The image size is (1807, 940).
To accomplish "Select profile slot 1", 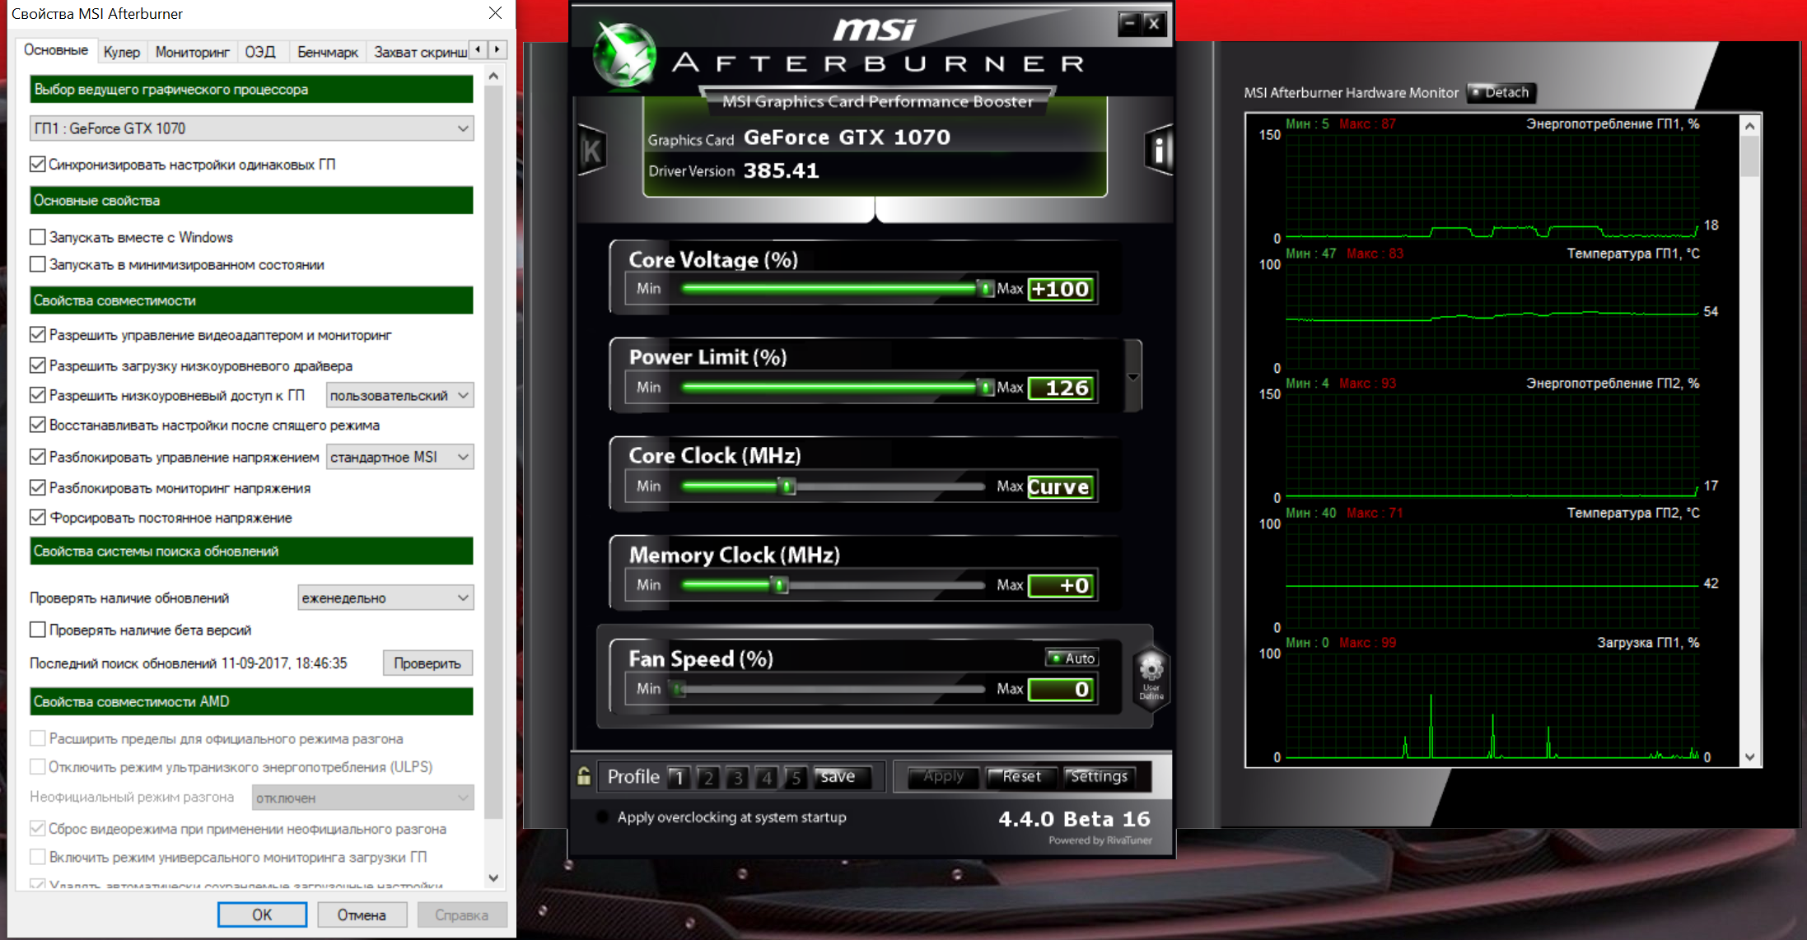I will coord(679,777).
